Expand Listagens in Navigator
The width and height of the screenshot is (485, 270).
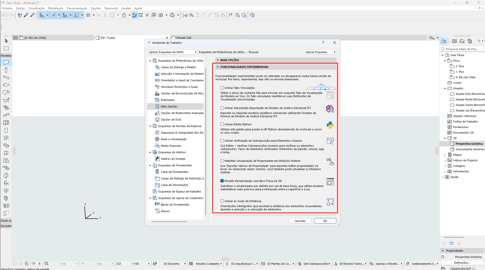pos(445,166)
